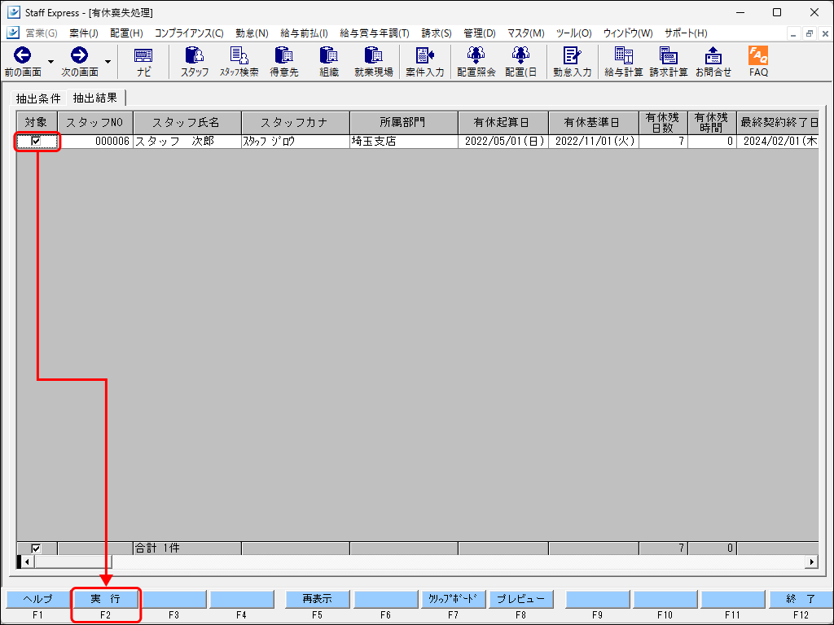Open the 営業(G) menu
This screenshot has height=625, width=834.
(42, 33)
